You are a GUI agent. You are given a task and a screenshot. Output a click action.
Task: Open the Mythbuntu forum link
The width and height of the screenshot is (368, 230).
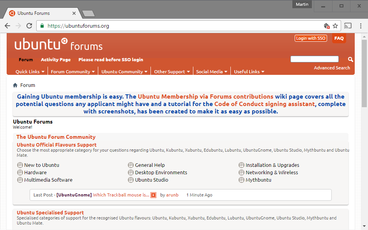point(258,180)
